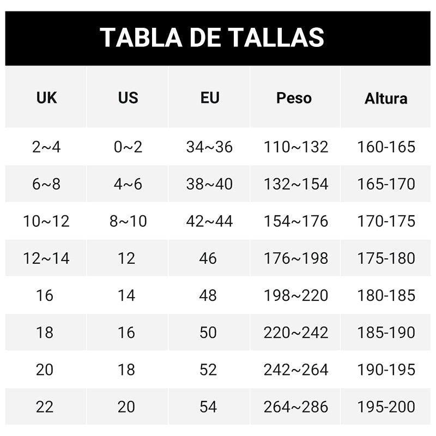The height and width of the screenshot is (436, 436).
Task: Select the EU size 54 cell
Action: pos(208,407)
